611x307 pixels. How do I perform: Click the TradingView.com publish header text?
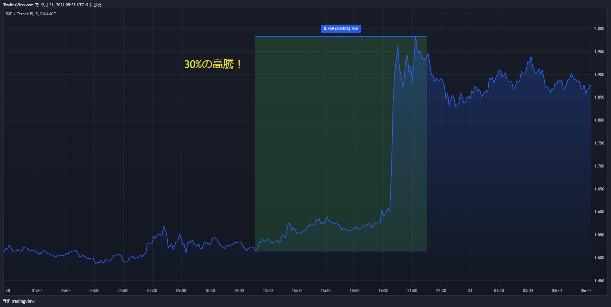click(52, 5)
